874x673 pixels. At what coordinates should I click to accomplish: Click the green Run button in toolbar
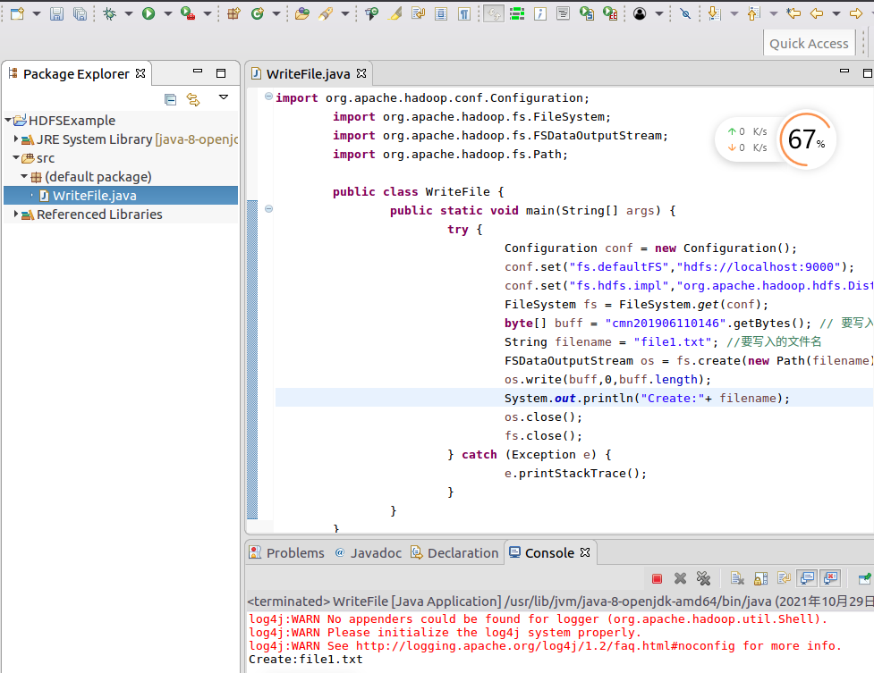coord(148,13)
